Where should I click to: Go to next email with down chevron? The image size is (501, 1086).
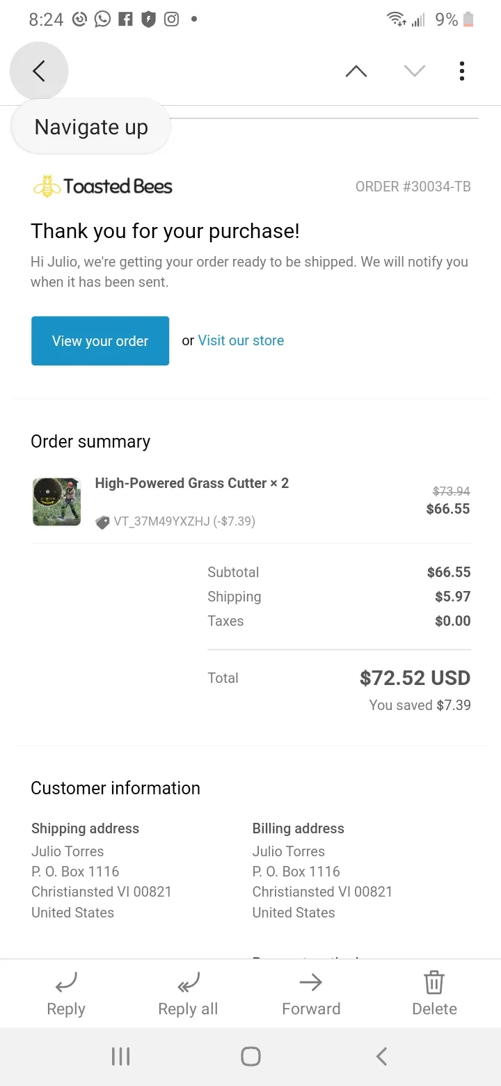(414, 71)
